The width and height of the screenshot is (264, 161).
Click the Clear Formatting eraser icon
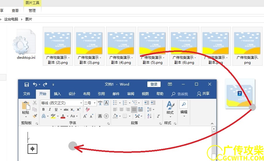88,109
